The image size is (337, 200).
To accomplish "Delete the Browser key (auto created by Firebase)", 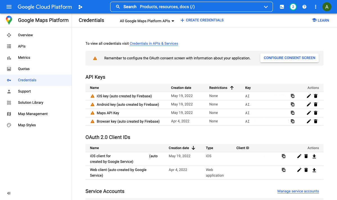I will [x=316, y=121].
